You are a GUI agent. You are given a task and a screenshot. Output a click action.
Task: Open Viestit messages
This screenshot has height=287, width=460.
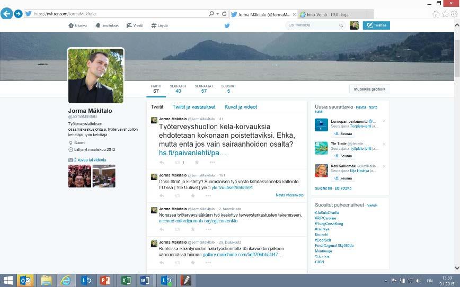coord(135,25)
